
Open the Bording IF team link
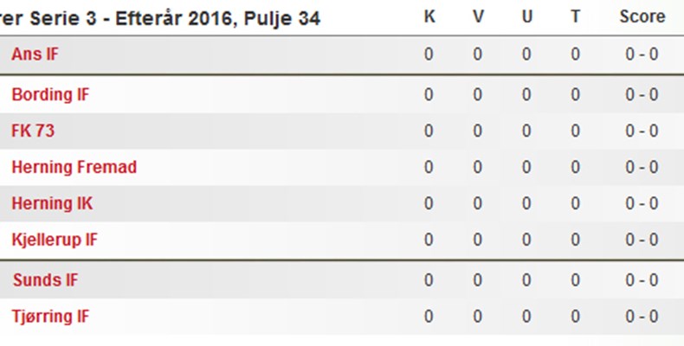pyautogui.click(x=50, y=94)
